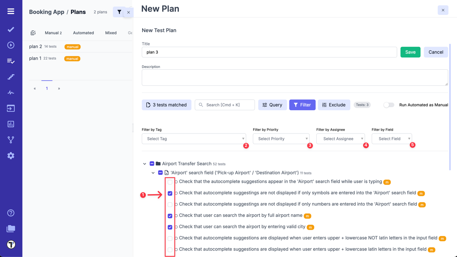
Task: Open the Runs play icon in sidebar
Action: click(11, 45)
